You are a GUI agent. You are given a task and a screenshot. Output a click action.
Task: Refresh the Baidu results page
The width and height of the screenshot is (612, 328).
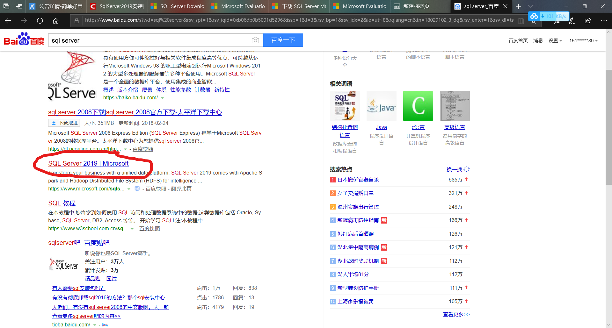point(40,21)
